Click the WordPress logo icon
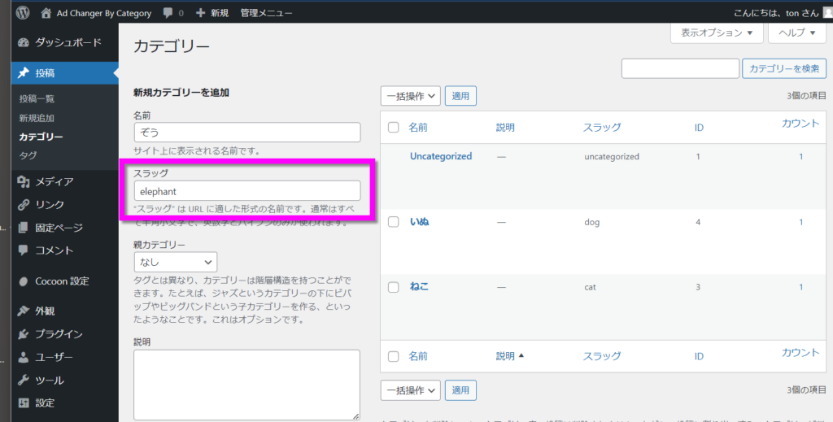The image size is (833, 422). coord(22,13)
